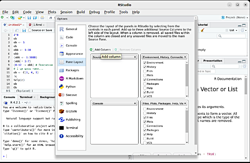Click show in new window icon in editor
This screenshot has height=163, width=250.
coord(16,30)
